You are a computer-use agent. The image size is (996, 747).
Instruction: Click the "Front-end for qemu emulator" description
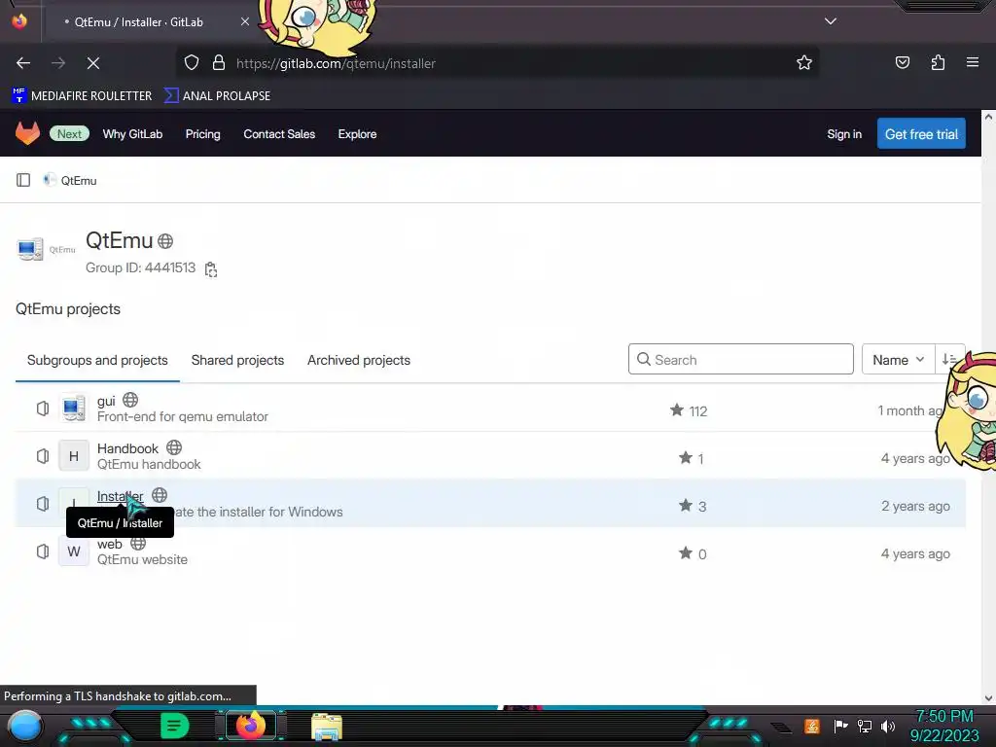182,416
